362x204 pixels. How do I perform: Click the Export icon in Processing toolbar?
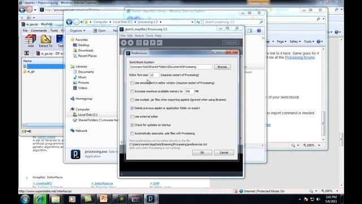tap(160, 42)
